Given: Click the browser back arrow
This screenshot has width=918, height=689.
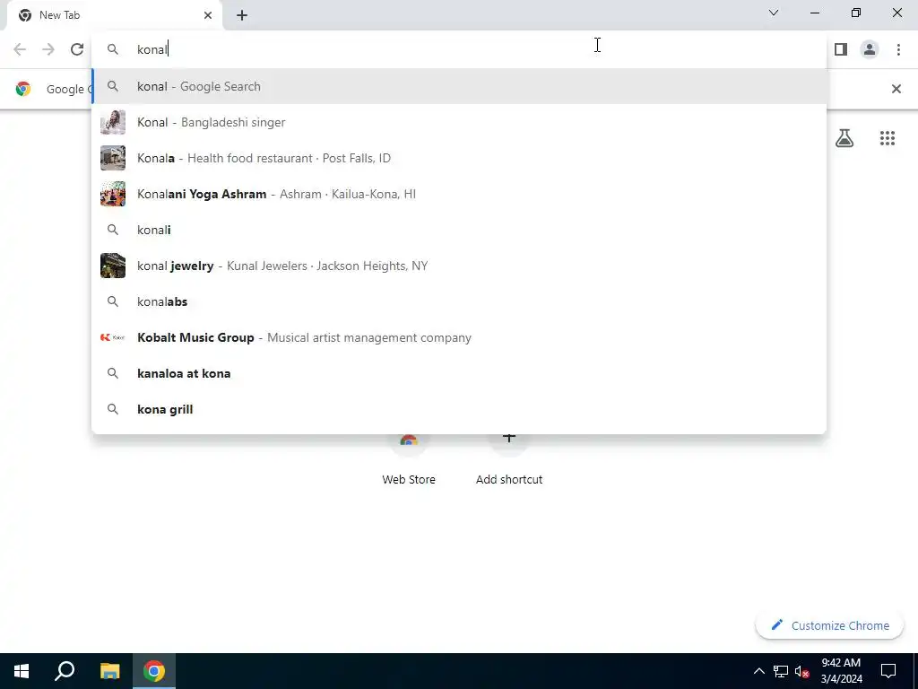Looking at the screenshot, I should point(20,49).
